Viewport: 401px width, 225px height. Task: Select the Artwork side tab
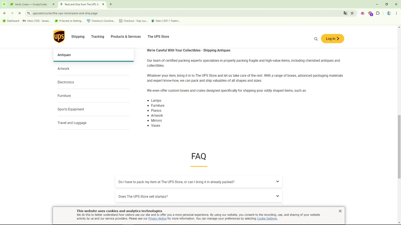click(93, 69)
